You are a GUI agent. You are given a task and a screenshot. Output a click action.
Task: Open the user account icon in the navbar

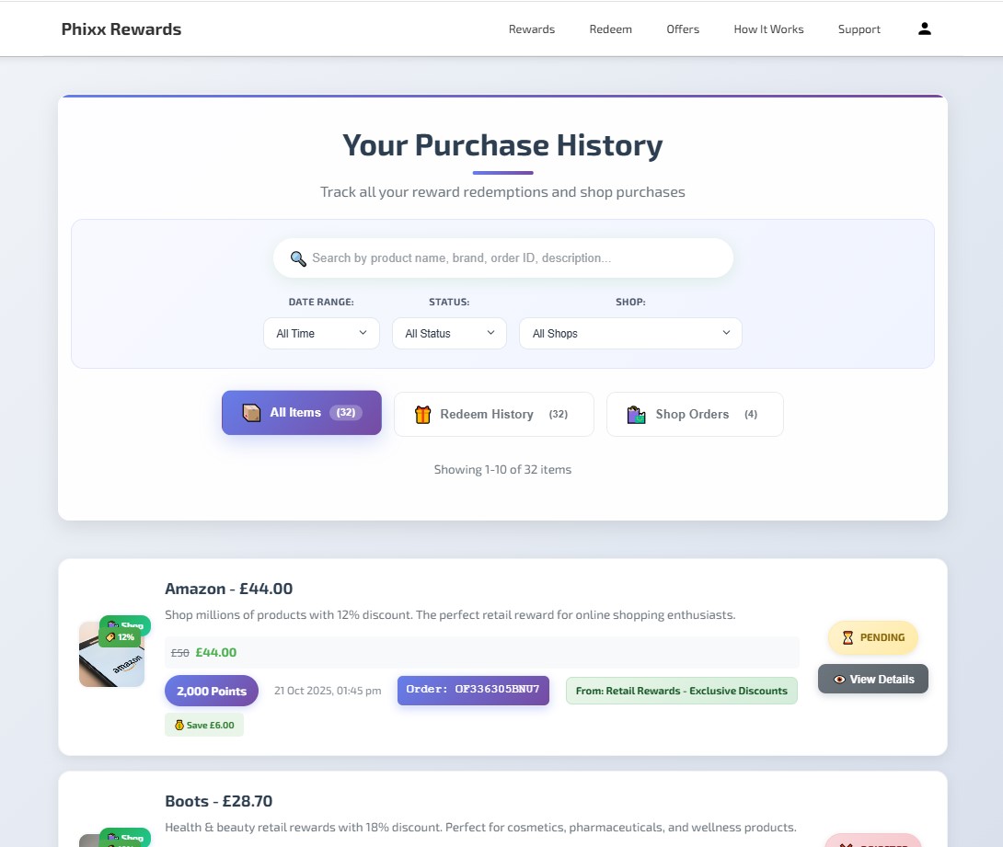click(x=924, y=29)
